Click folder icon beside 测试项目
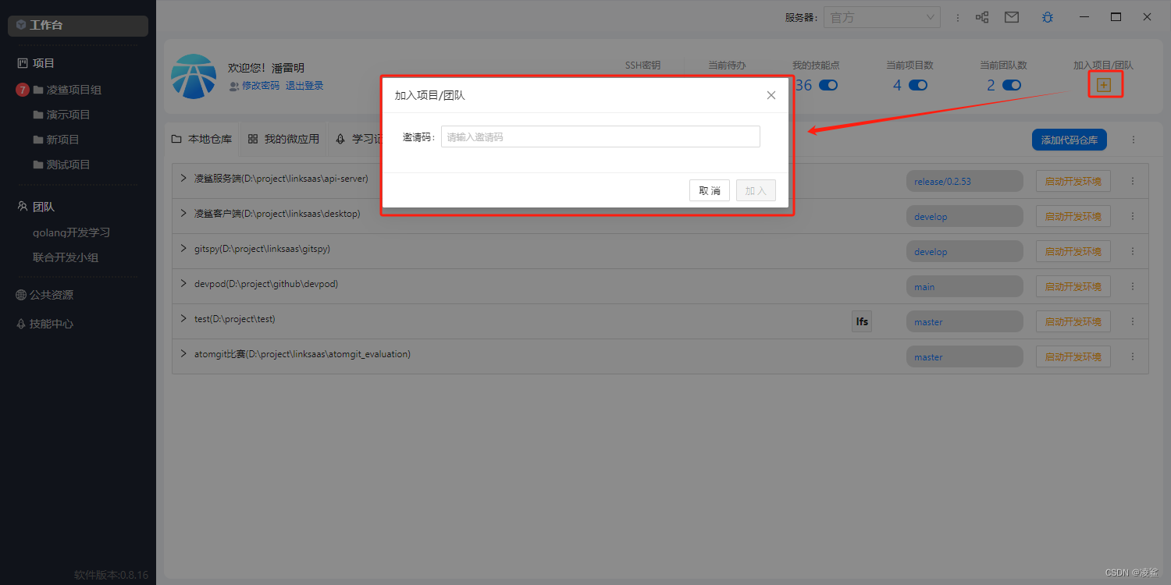This screenshot has width=1171, height=585. (38, 165)
